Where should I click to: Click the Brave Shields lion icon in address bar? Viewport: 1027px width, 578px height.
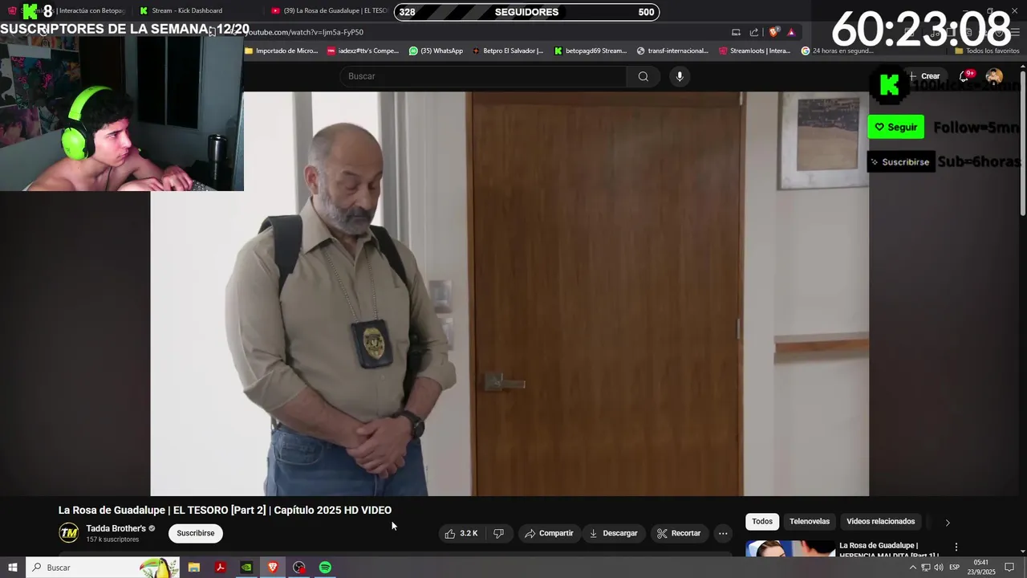coord(773,32)
